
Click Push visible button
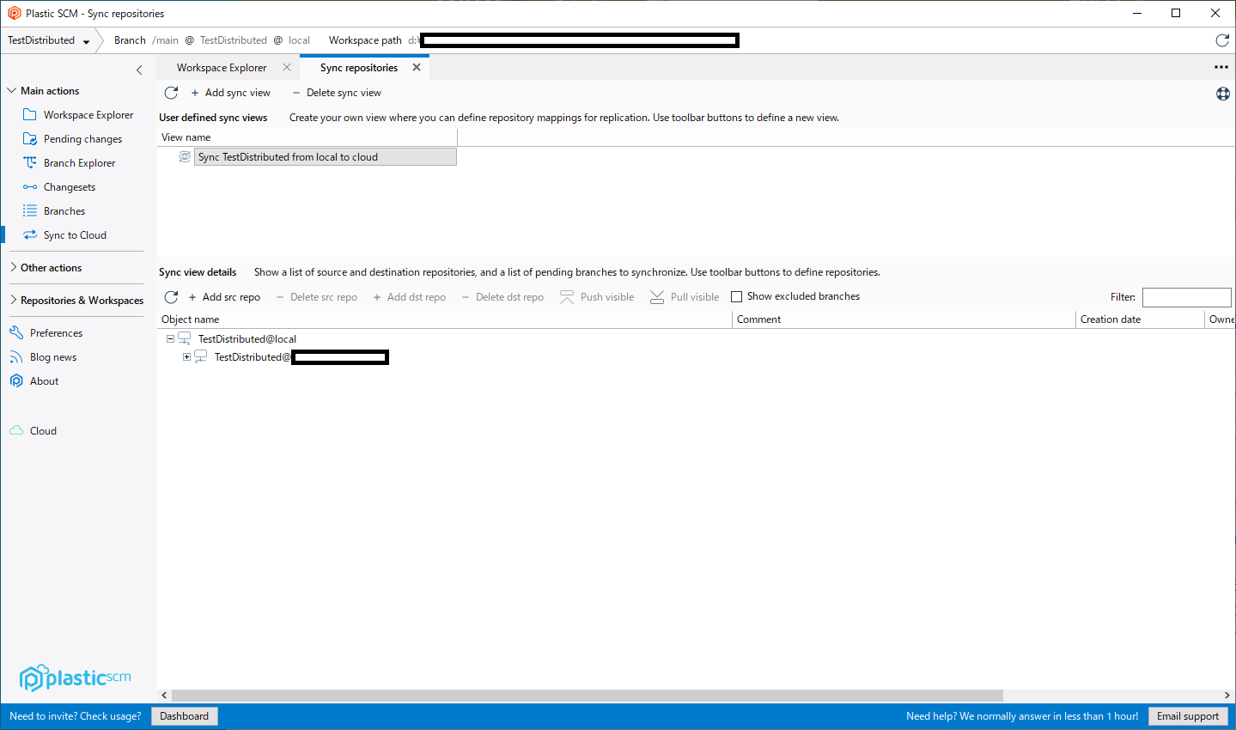[x=597, y=297]
